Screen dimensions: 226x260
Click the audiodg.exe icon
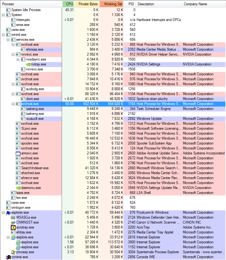coord(23,89)
